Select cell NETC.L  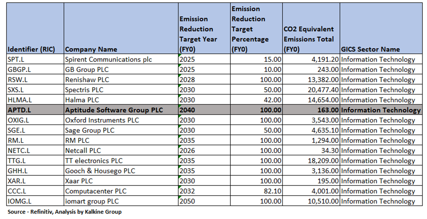[35, 150]
